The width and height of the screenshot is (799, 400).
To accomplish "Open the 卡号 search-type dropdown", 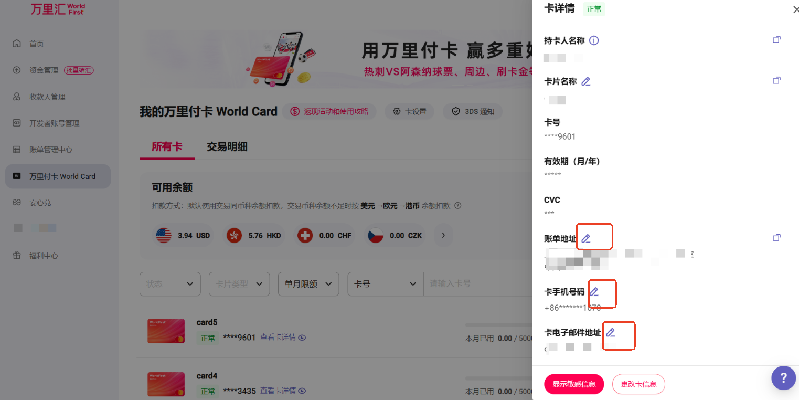I will click(386, 284).
